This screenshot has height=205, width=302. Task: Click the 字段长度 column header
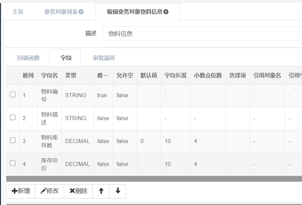pos(176,75)
